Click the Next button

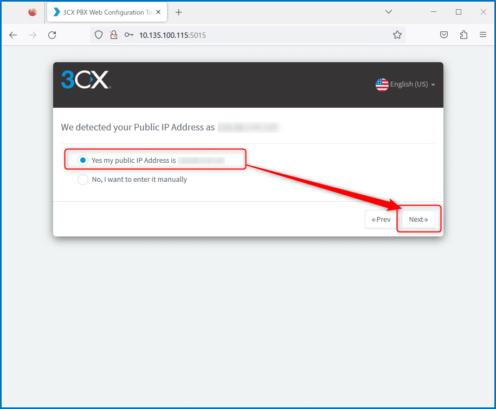pos(418,219)
